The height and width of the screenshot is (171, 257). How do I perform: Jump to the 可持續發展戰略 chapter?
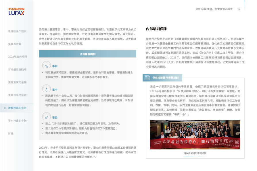tap(17, 69)
